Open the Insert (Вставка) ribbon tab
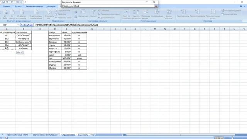Viewport: 247px width, 139px height. tap(18, 6)
